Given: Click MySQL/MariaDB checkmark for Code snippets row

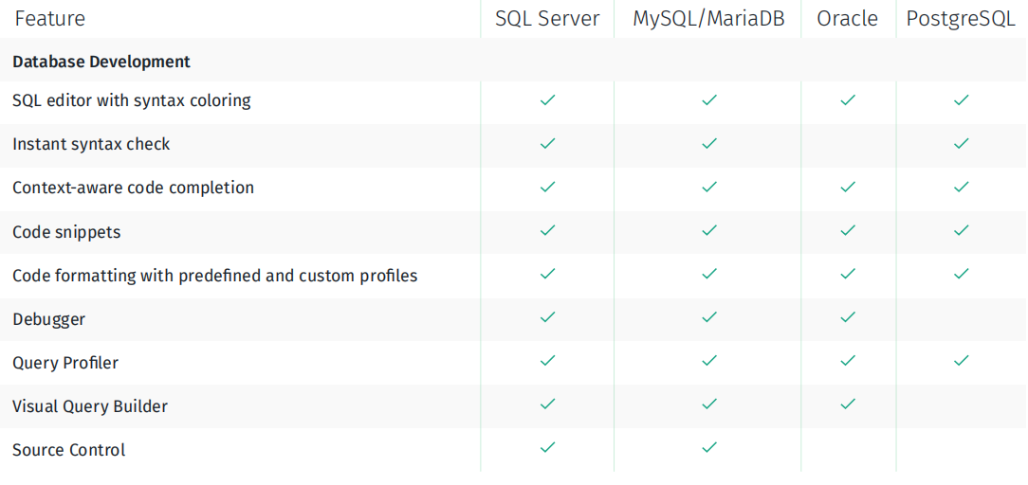Looking at the screenshot, I should pos(708,230).
